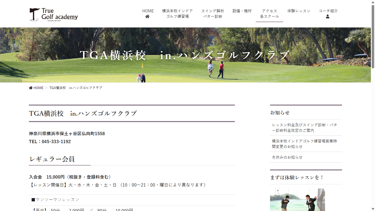Click the house icon under HOME in the nav
The width and height of the screenshot is (375, 211).
coord(148,16)
